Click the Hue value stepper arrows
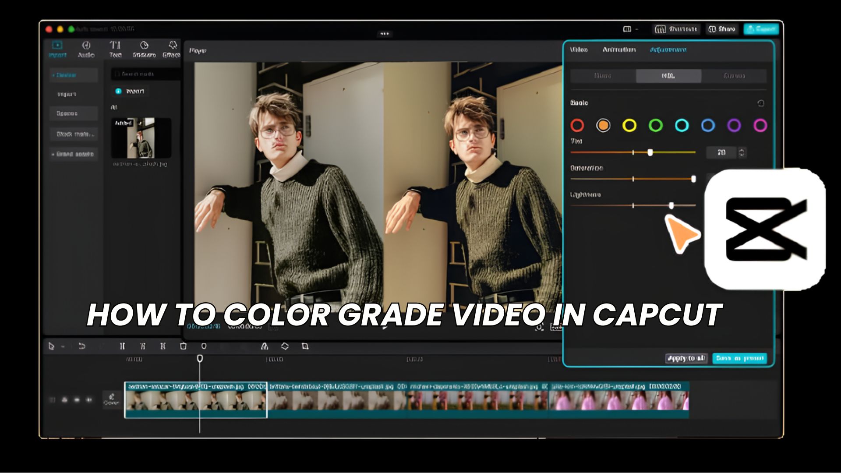This screenshot has width=841, height=473. [x=742, y=152]
